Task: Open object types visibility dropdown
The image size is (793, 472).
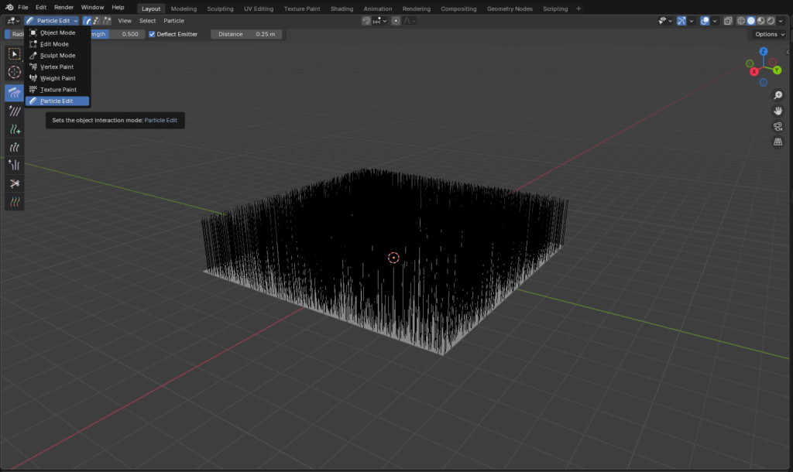Action: click(665, 21)
